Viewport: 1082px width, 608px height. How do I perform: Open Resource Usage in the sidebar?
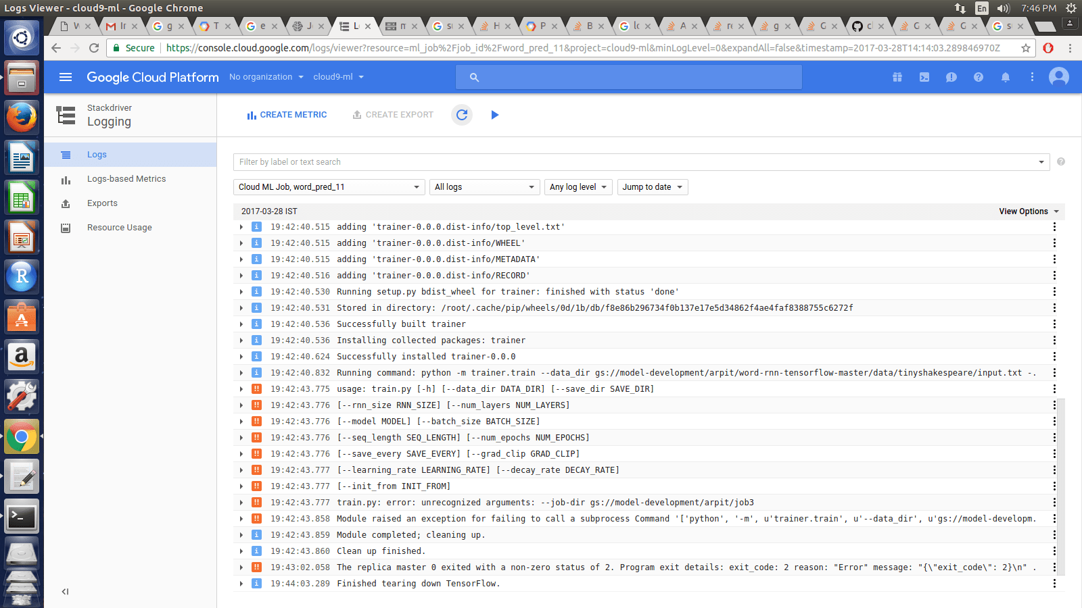tap(131, 228)
